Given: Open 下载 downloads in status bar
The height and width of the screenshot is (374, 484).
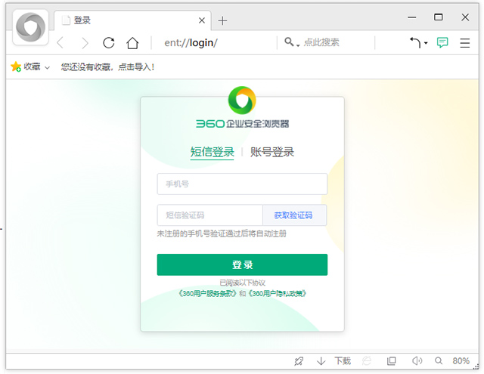Looking at the screenshot, I should 343,360.
